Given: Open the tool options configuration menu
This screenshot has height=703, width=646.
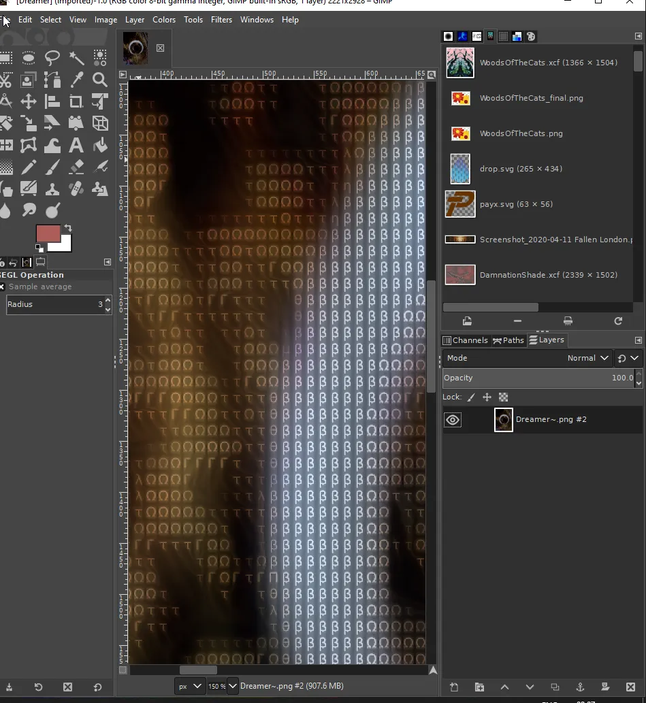Looking at the screenshot, I should (x=108, y=262).
